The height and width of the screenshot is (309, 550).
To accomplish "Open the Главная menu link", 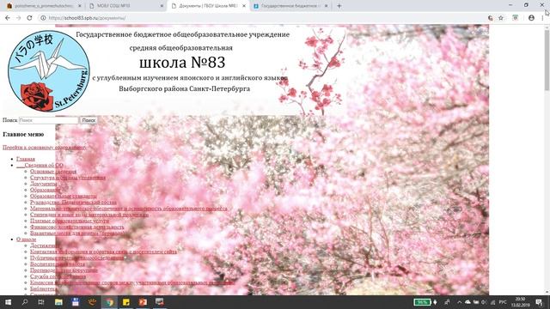I will [x=26, y=159].
